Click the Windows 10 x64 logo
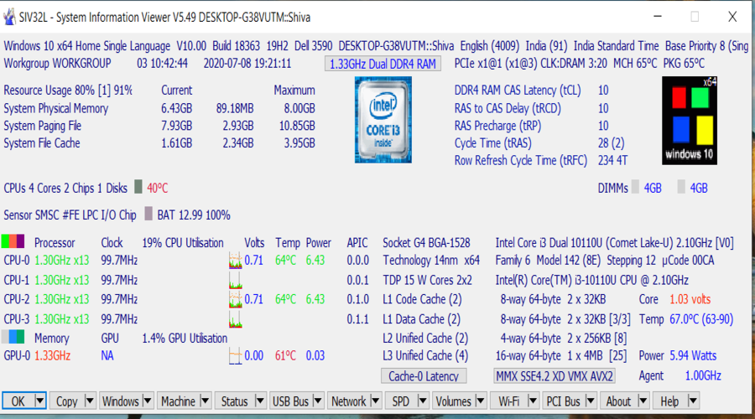The height and width of the screenshot is (419, 755). click(x=692, y=119)
